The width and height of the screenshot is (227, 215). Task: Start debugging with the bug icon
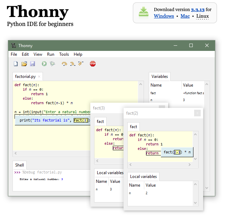(52, 64)
